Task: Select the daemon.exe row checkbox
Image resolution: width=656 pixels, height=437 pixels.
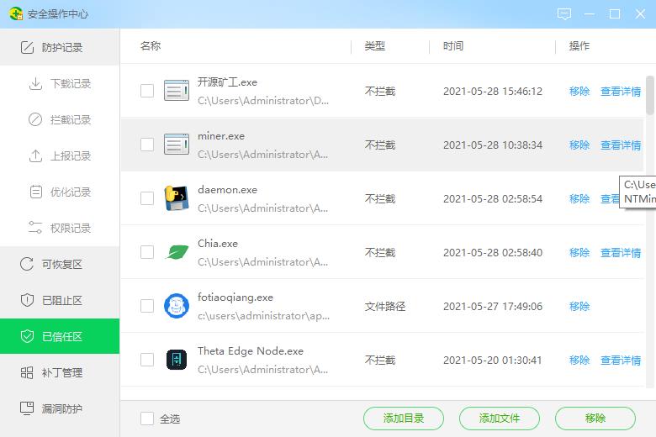Action: [x=147, y=198]
